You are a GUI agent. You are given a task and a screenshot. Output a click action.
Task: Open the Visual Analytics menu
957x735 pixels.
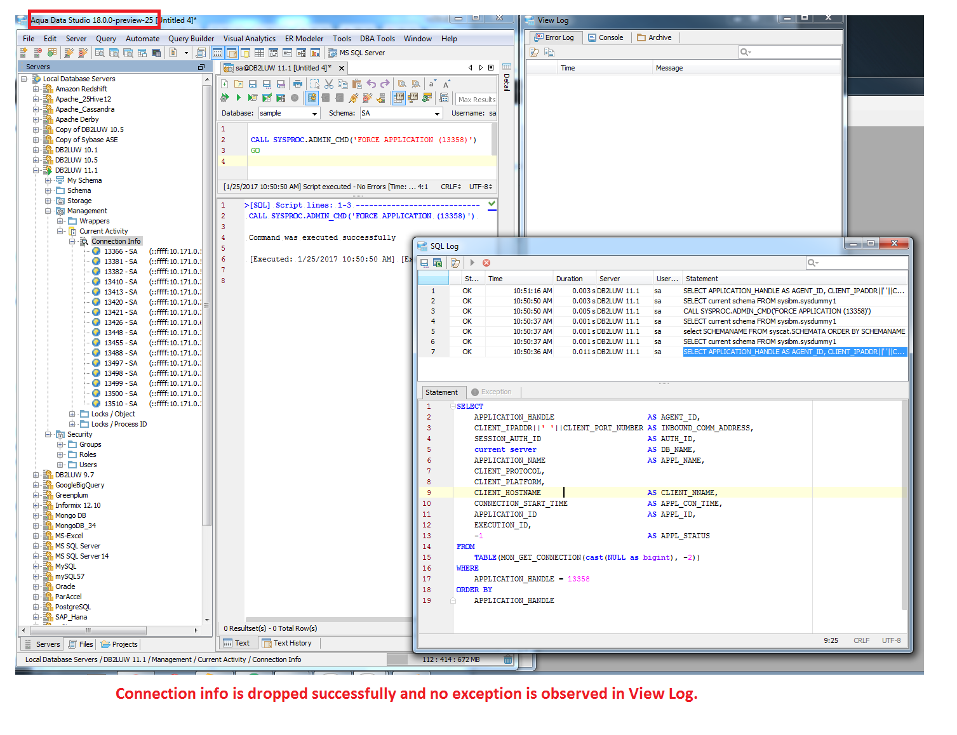pos(250,39)
